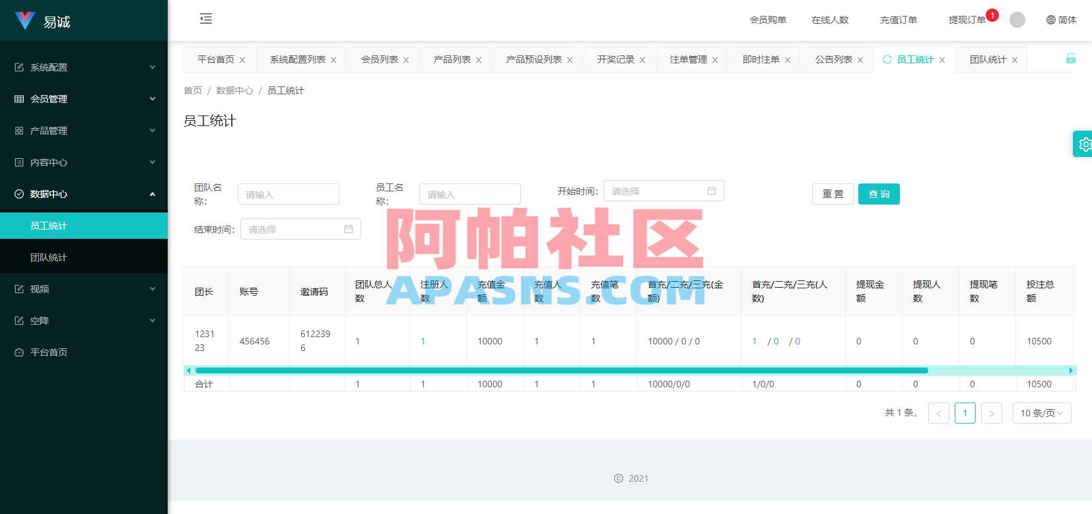This screenshot has width=1092, height=514.
Task: Click the 重置 reset button
Action: click(833, 194)
